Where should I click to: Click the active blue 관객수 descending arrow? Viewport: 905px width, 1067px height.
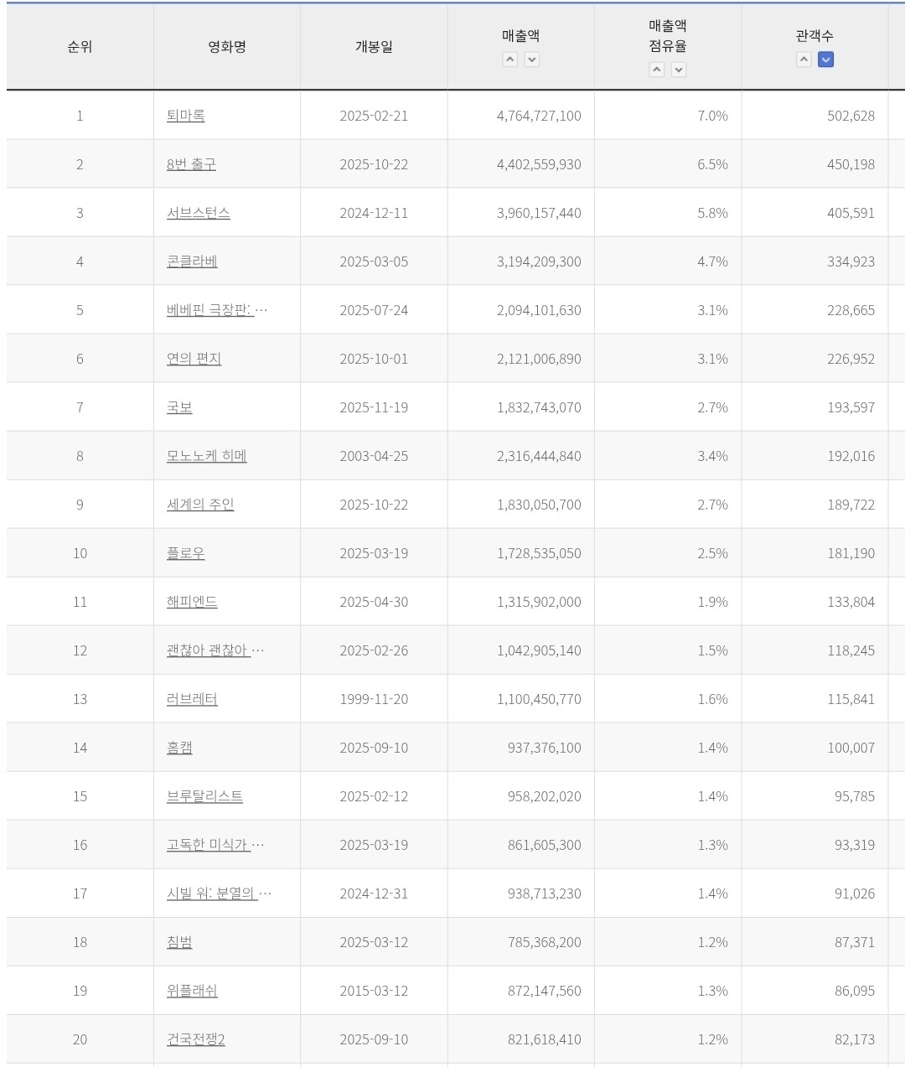pos(826,60)
